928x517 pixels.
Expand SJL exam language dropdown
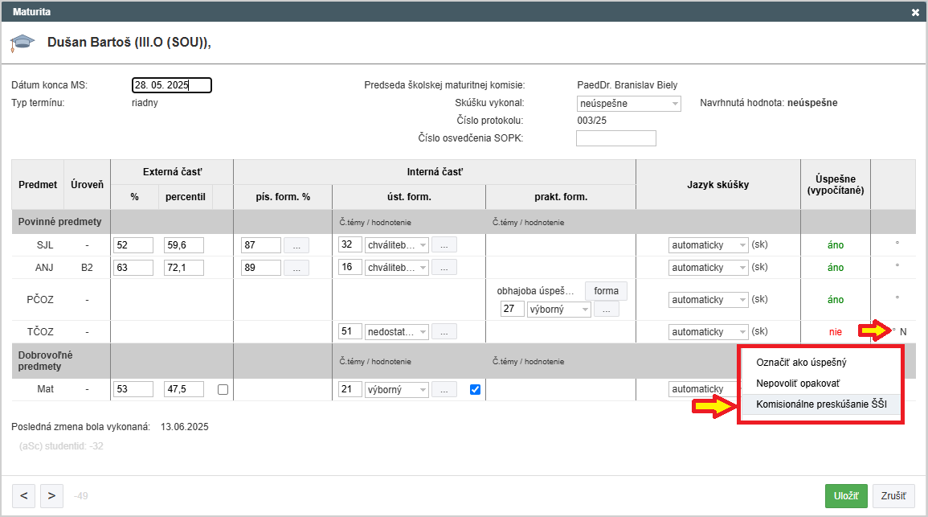pos(707,245)
